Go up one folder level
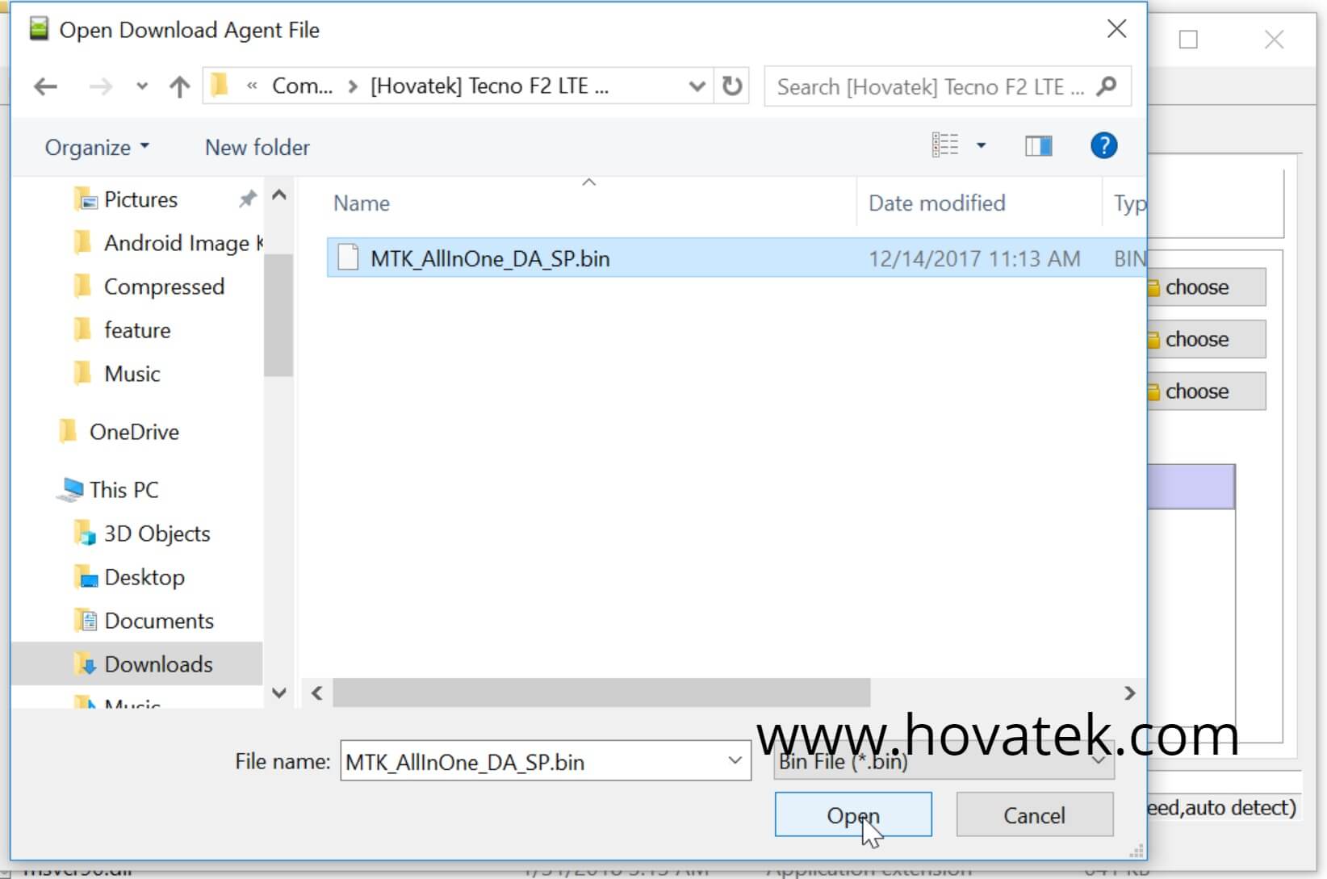Screen dimensions: 1327x879 pos(178,86)
